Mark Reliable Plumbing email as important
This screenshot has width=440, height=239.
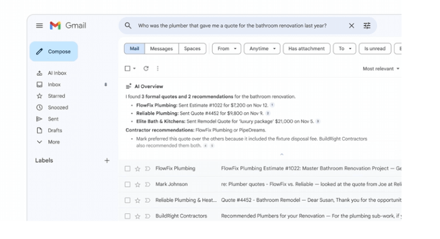click(147, 200)
